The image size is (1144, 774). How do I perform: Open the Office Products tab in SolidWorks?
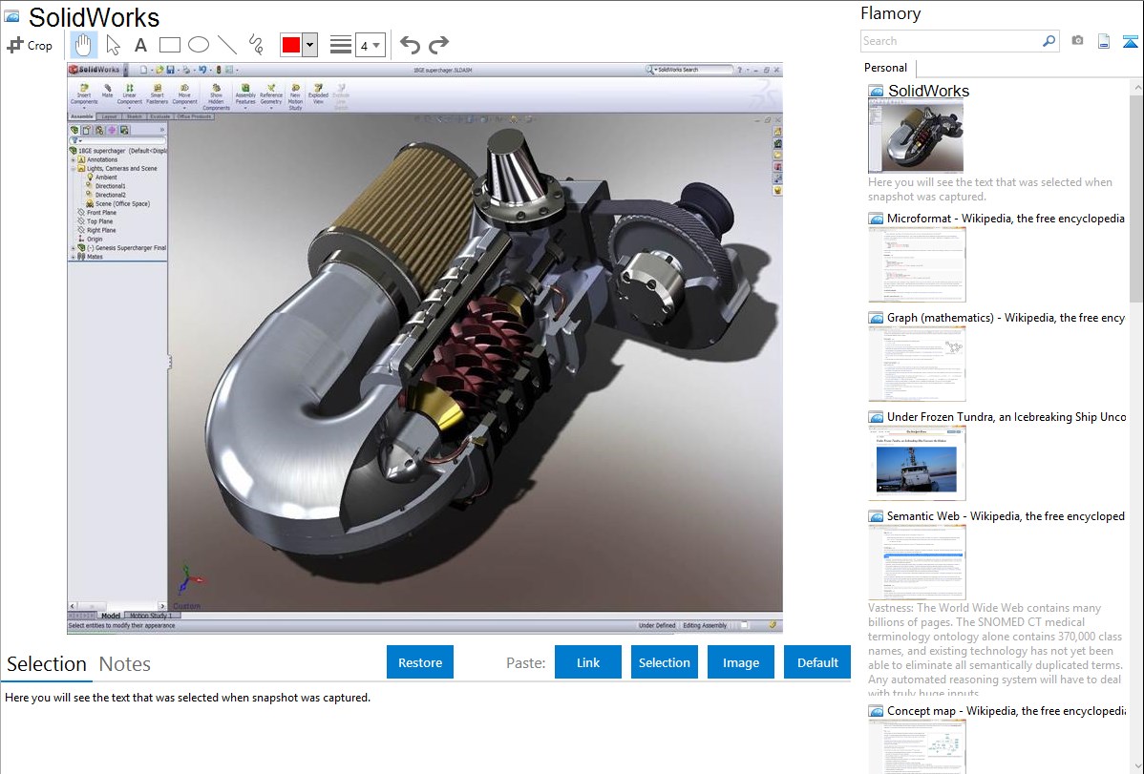tap(194, 116)
